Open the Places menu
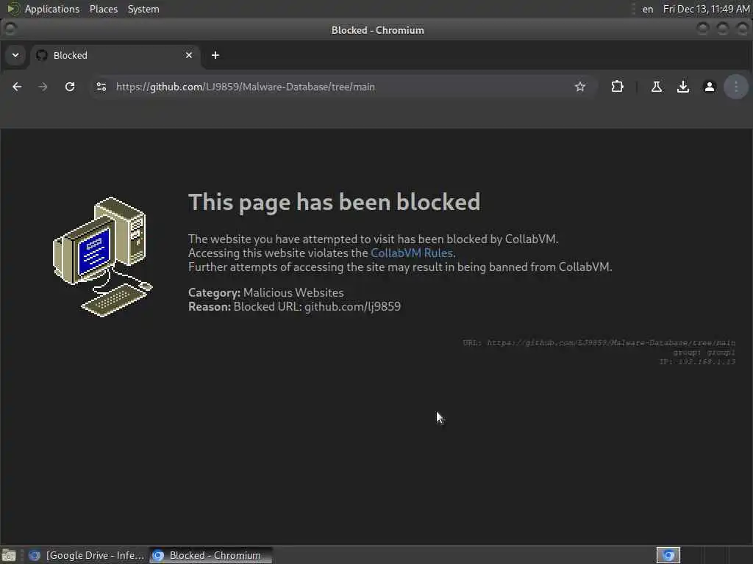Image resolution: width=753 pixels, height=564 pixels. click(103, 9)
